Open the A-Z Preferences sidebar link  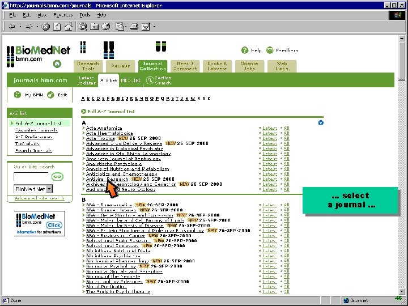pos(34,137)
